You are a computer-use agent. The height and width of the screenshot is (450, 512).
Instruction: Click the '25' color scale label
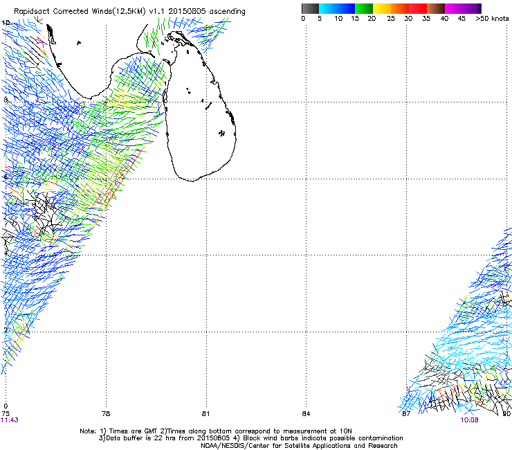coord(391,19)
